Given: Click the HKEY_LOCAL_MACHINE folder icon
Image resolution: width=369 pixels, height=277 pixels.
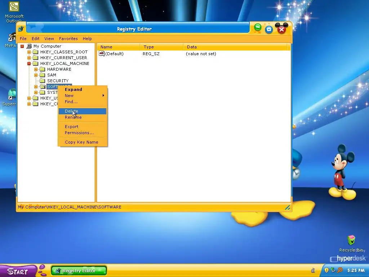Looking at the screenshot, I should 36,63.
